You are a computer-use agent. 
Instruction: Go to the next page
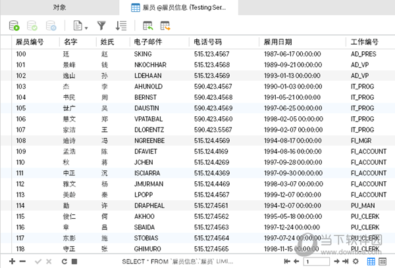(x=336, y=261)
